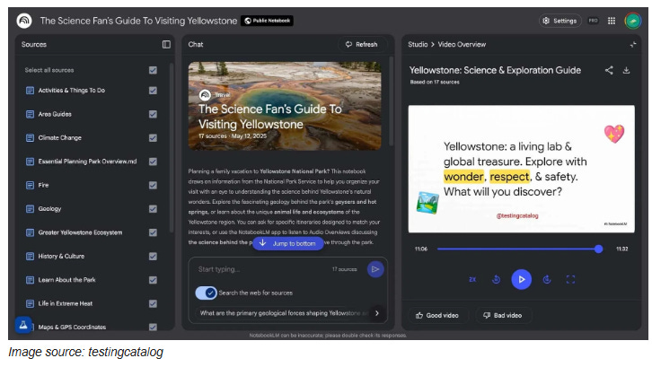Image resolution: width=652 pixels, height=367 pixels.
Task: Share the video overview
Action: [609, 70]
